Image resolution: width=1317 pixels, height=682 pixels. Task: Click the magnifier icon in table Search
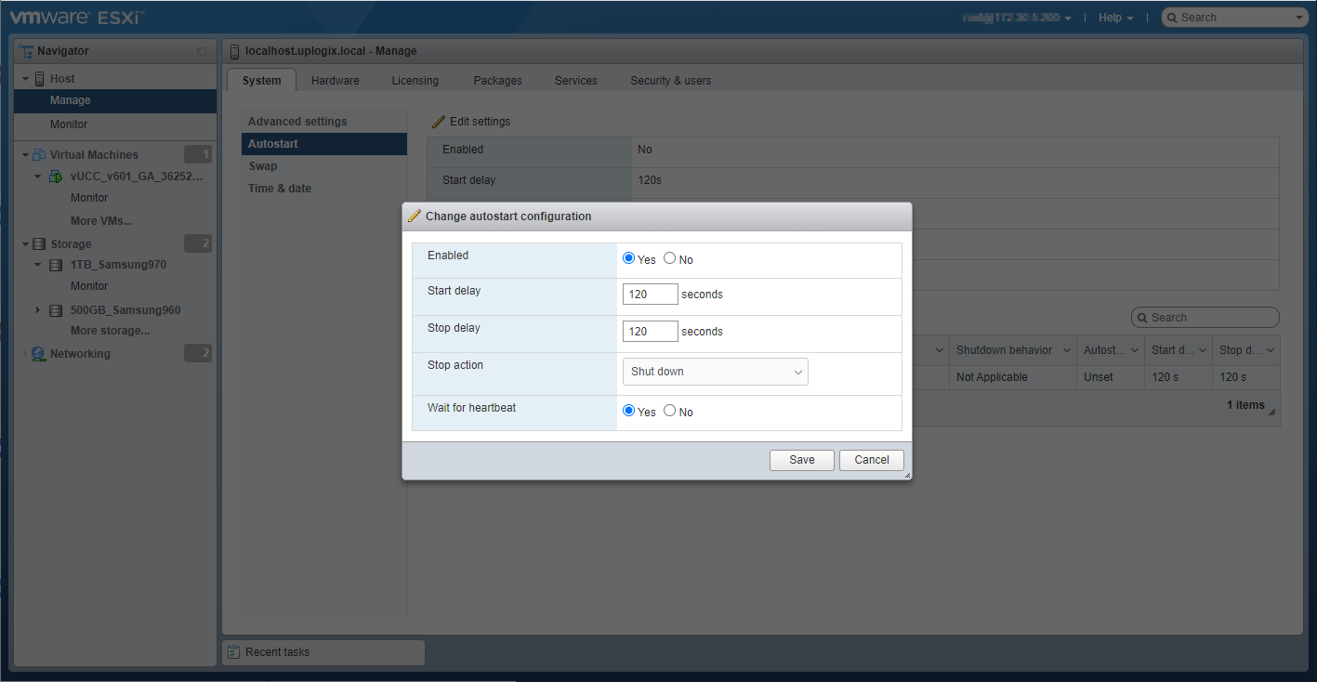[1142, 318]
